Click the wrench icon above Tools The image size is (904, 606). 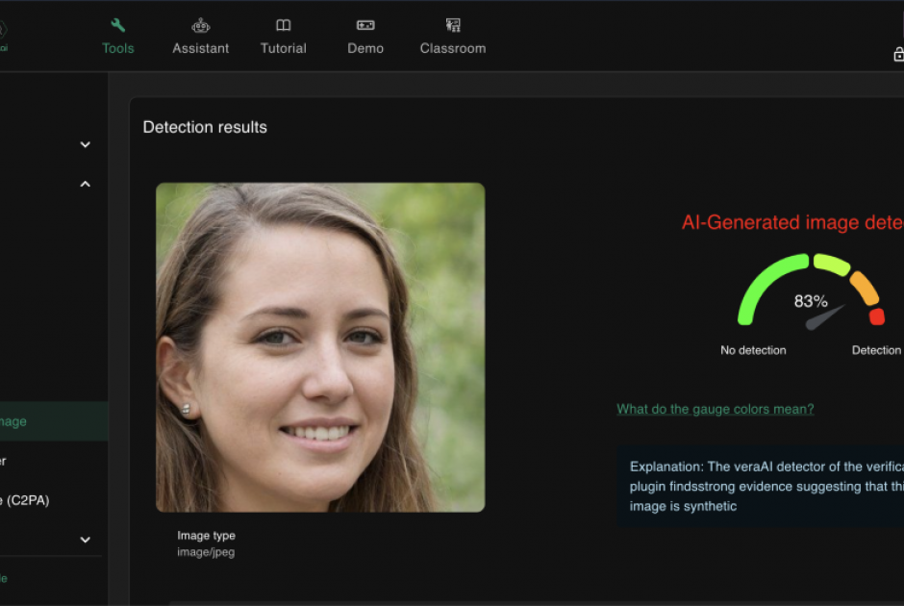pyautogui.click(x=118, y=26)
